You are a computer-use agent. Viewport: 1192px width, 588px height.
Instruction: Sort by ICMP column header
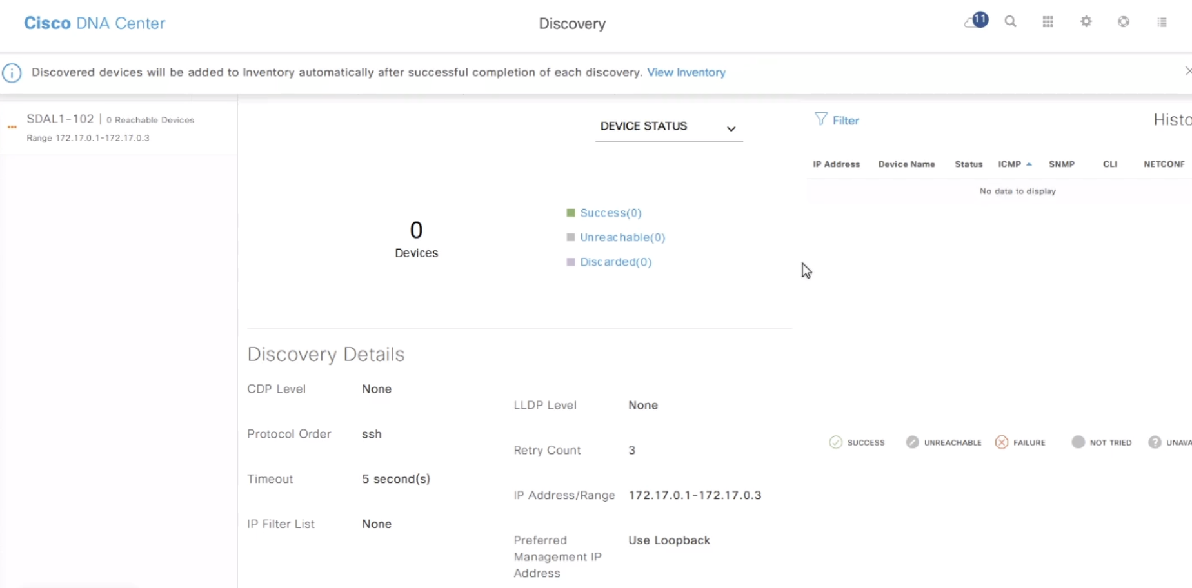click(x=1009, y=164)
